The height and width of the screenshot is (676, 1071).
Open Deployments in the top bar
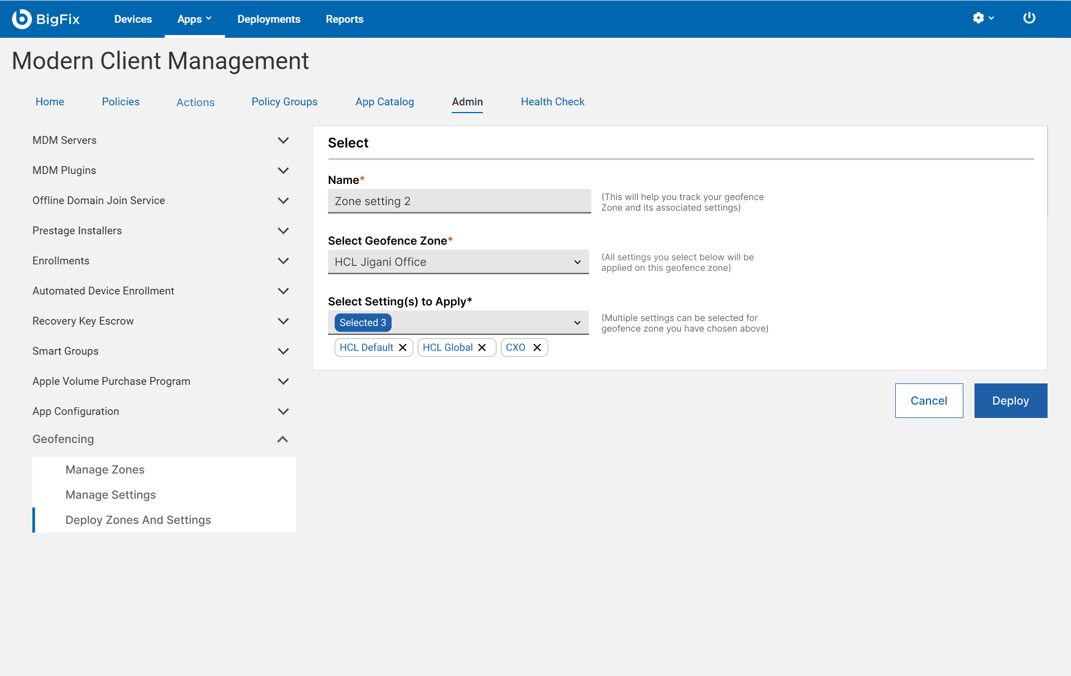click(269, 19)
